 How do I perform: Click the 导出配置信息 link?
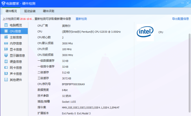(x=180, y=19)
